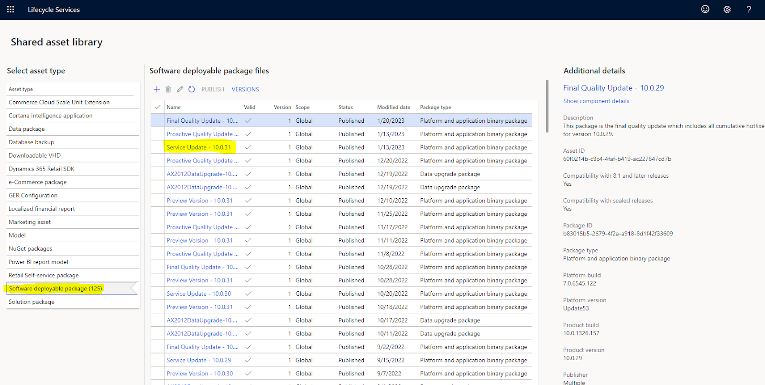Viewport: 765px width, 385px height.
Task: Select GER Configuration asset type
Action: tap(73, 195)
